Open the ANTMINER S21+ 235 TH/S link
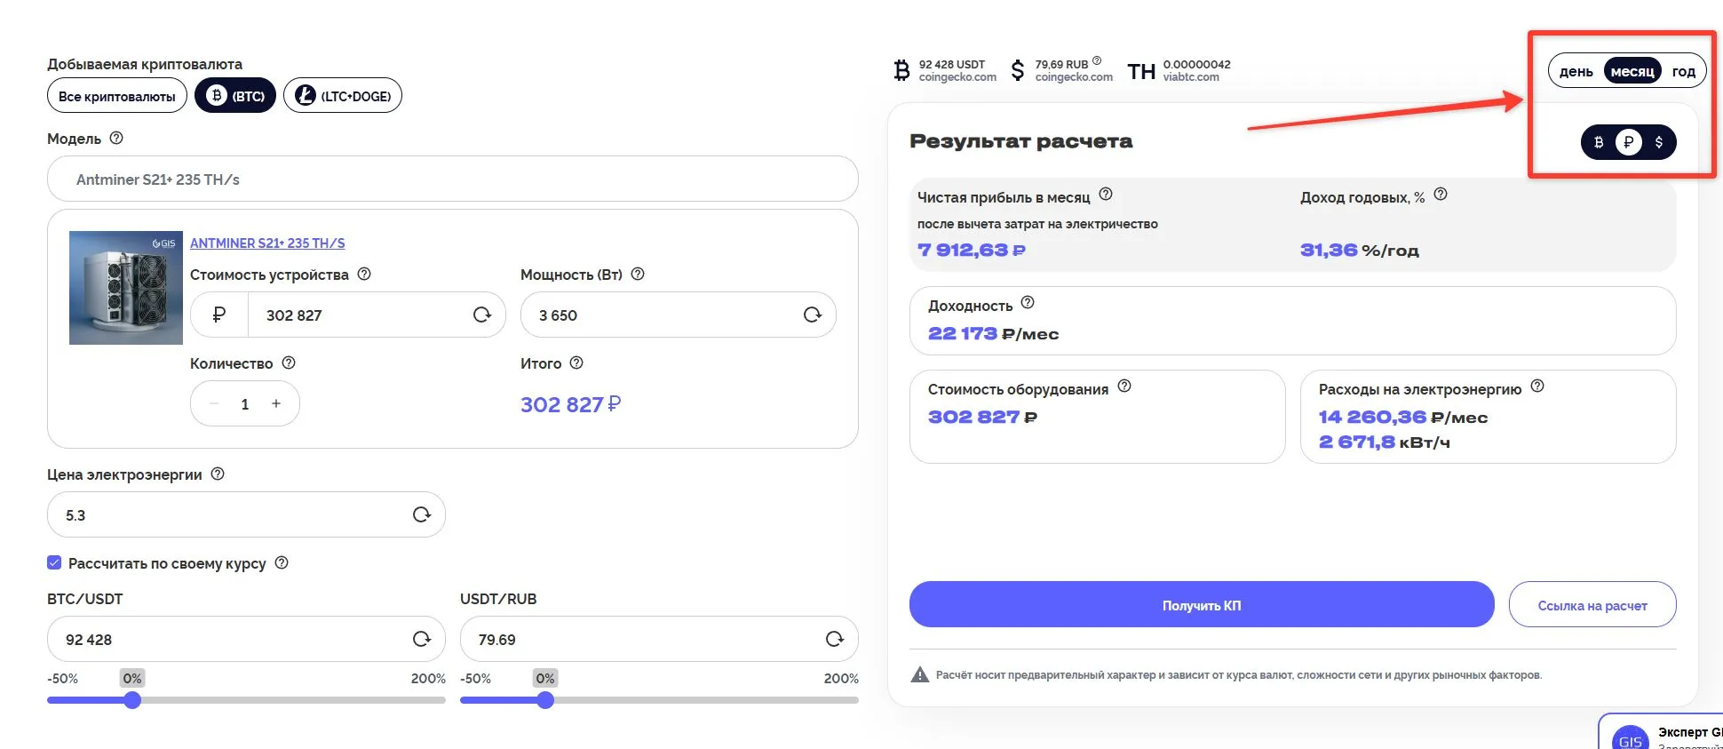Screen dimensions: 1723x749 click(267, 243)
